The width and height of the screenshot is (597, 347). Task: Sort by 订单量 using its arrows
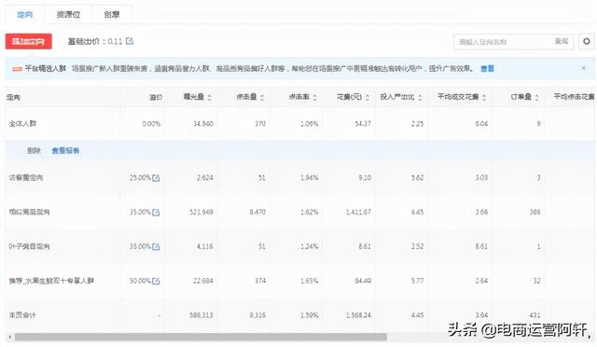pos(537,98)
